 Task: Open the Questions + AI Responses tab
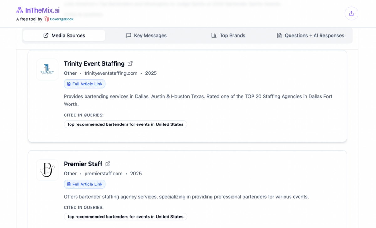[310, 36]
